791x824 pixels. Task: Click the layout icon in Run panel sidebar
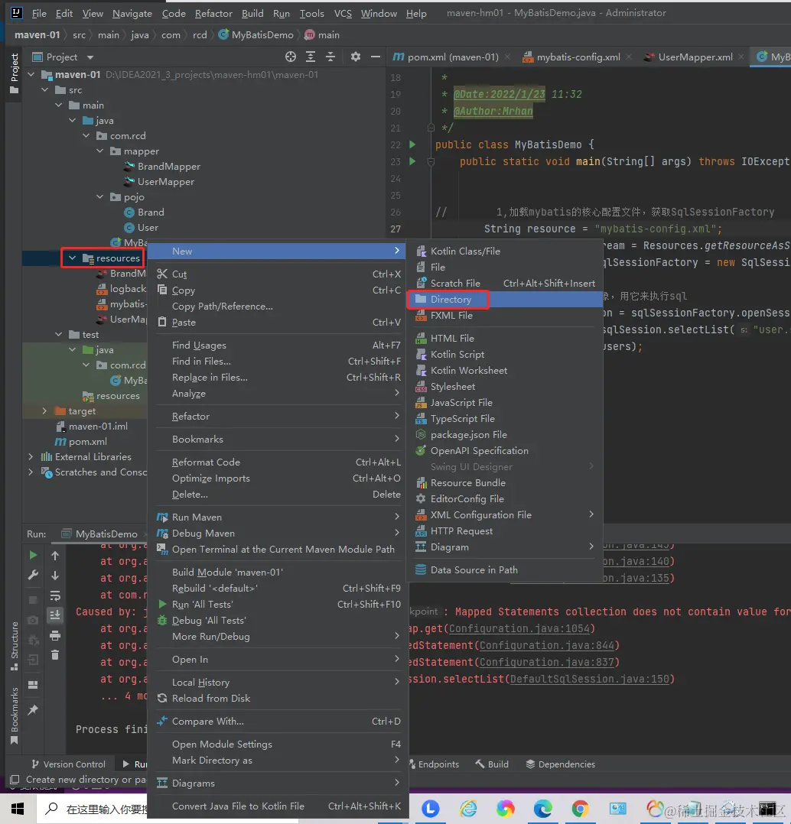click(33, 685)
